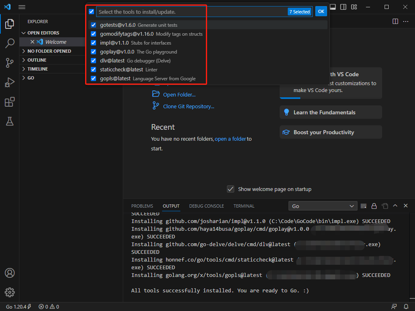The width and height of the screenshot is (415, 311).
Task: Open Customize Layout icon
Action: (x=354, y=7)
